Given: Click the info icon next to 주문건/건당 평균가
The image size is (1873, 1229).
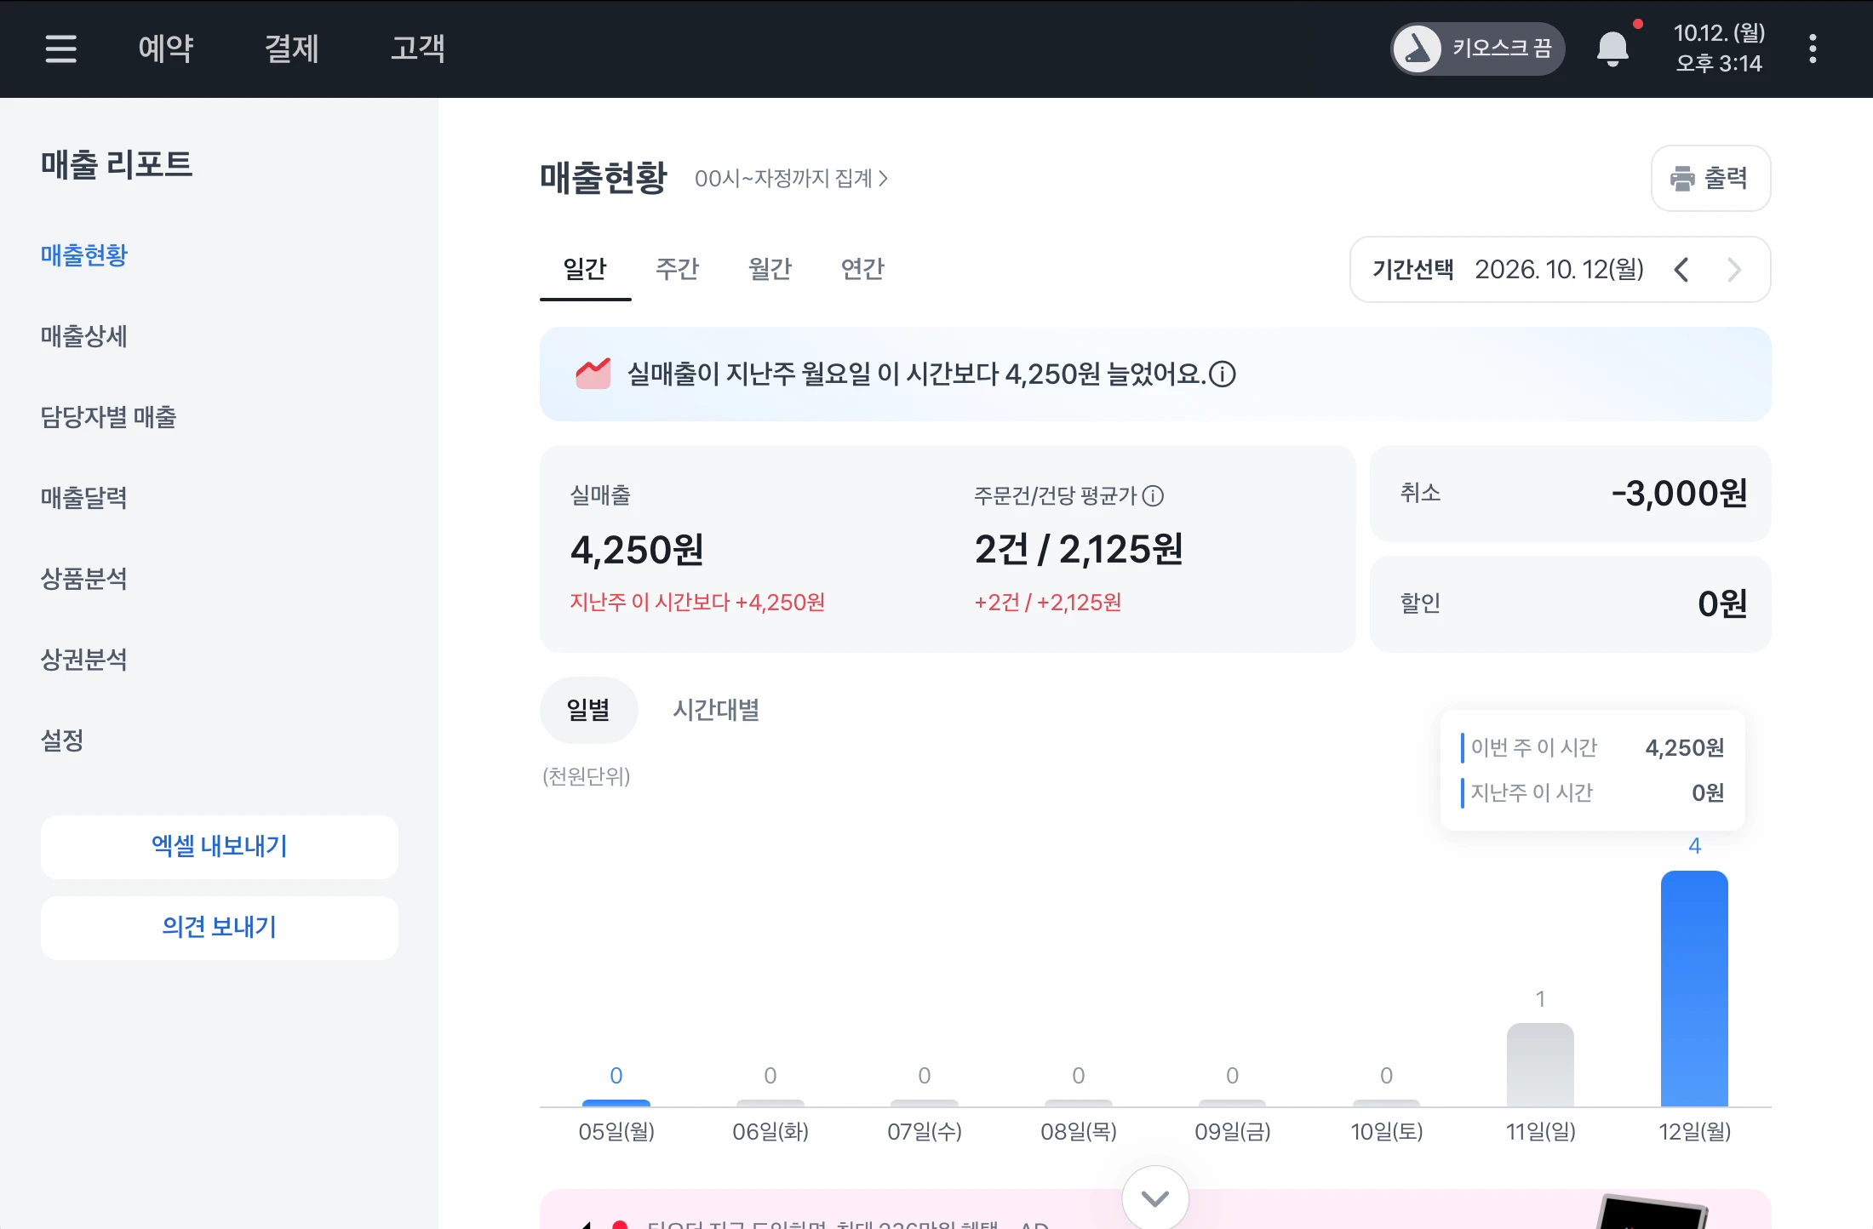Looking at the screenshot, I should pyautogui.click(x=1153, y=495).
